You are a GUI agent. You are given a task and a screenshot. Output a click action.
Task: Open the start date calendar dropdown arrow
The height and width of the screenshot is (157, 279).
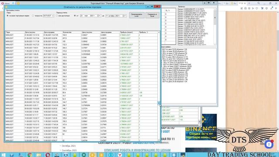tap(100, 16)
